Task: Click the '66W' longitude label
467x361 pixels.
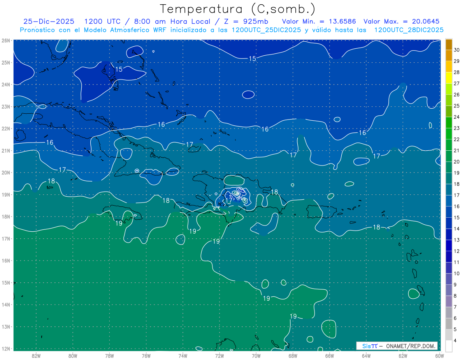Action: 329,355
